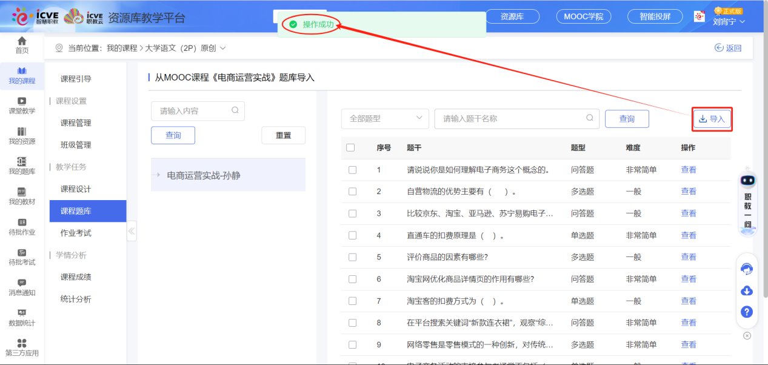Open the 全部题型 question type dropdown
768x365 pixels.
(x=385, y=119)
